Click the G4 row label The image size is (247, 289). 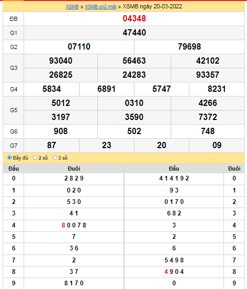click(x=14, y=89)
